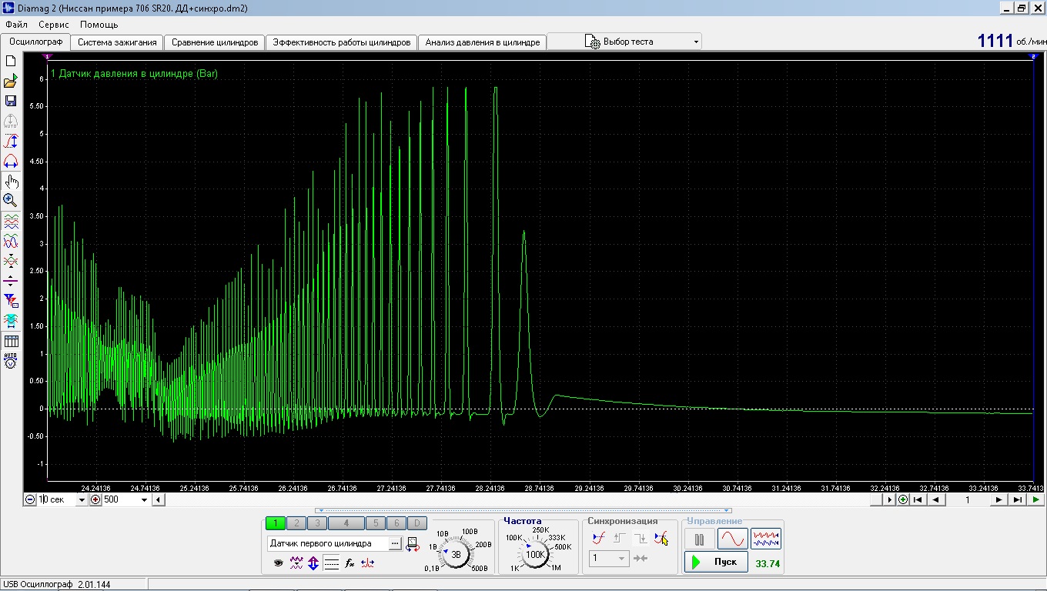1047x591 pixels.
Task: Toggle channel 1 button
Action: (276, 523)
